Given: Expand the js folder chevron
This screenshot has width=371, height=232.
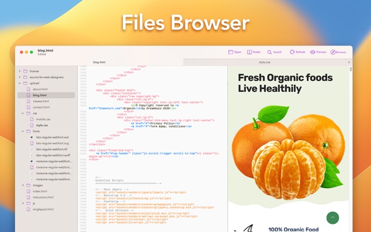Looking at the screenshot, I should coord(23,203).
